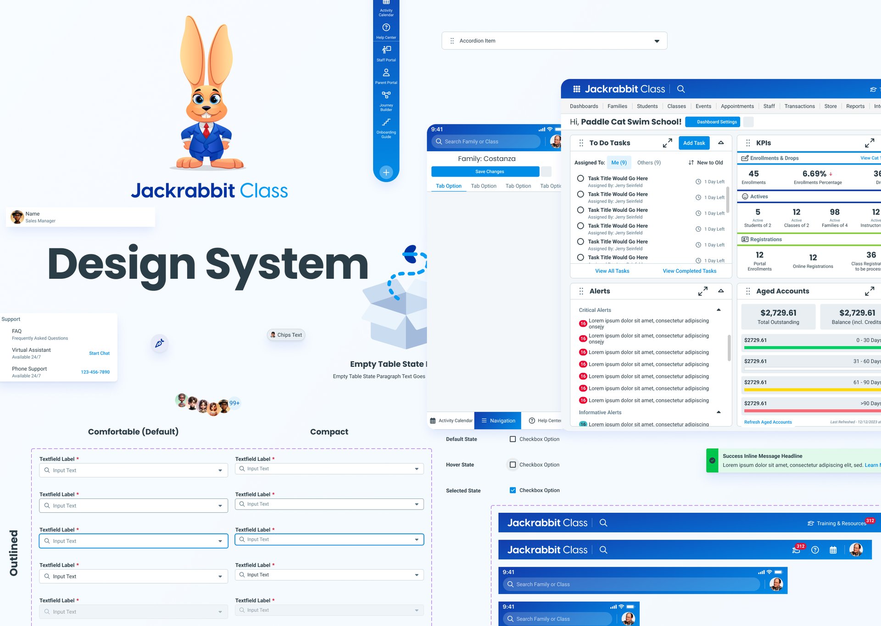881x626 pixels.
Task: Open Help Center from the blue sidebar
Action: click(386, 31)
